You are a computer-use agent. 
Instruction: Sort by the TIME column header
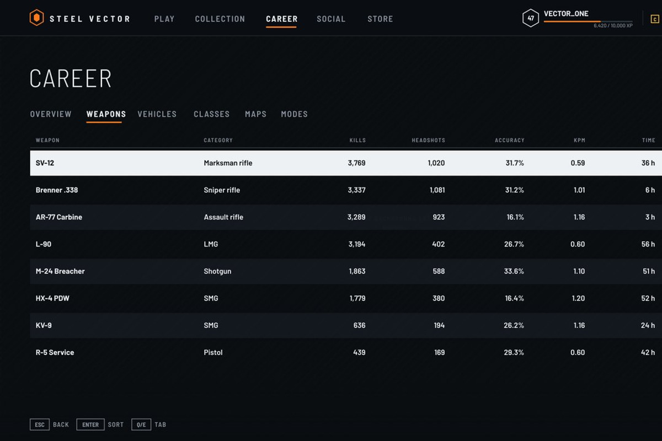(x=649, y=141)
